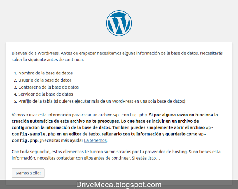
Task: Click list item 'Servidor de la base de datos'
Action: 46,94
